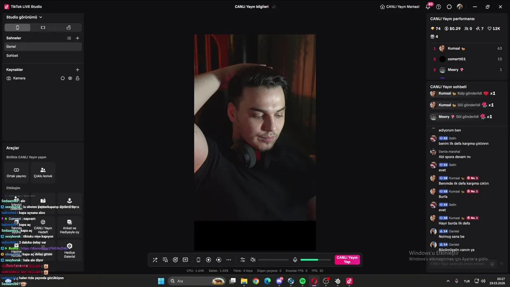Click the taskbar Ara search box
This screenshot has width=510, height=287.
click(197, 281)
